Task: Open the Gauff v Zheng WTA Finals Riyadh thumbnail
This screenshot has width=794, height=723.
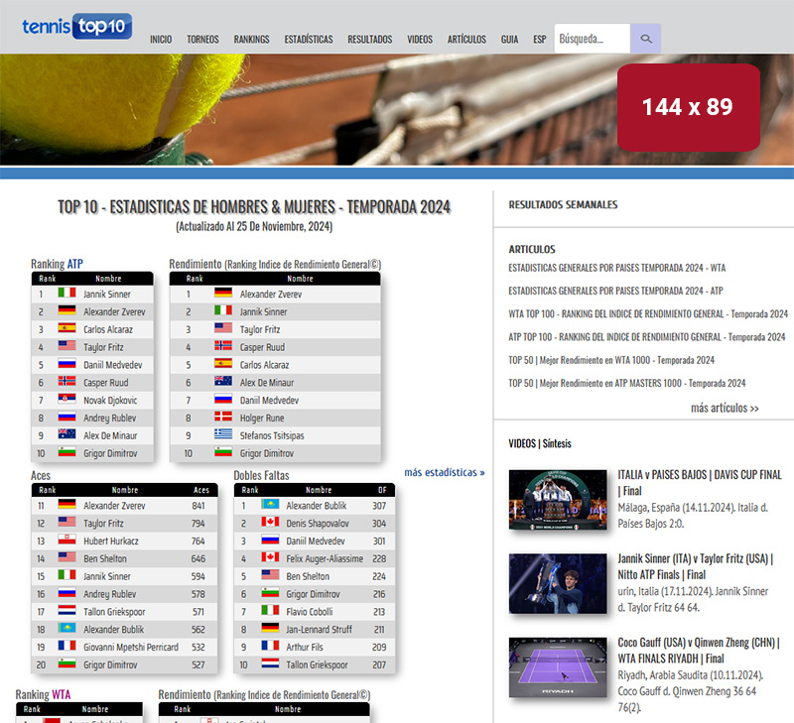Action: [558, 667]
